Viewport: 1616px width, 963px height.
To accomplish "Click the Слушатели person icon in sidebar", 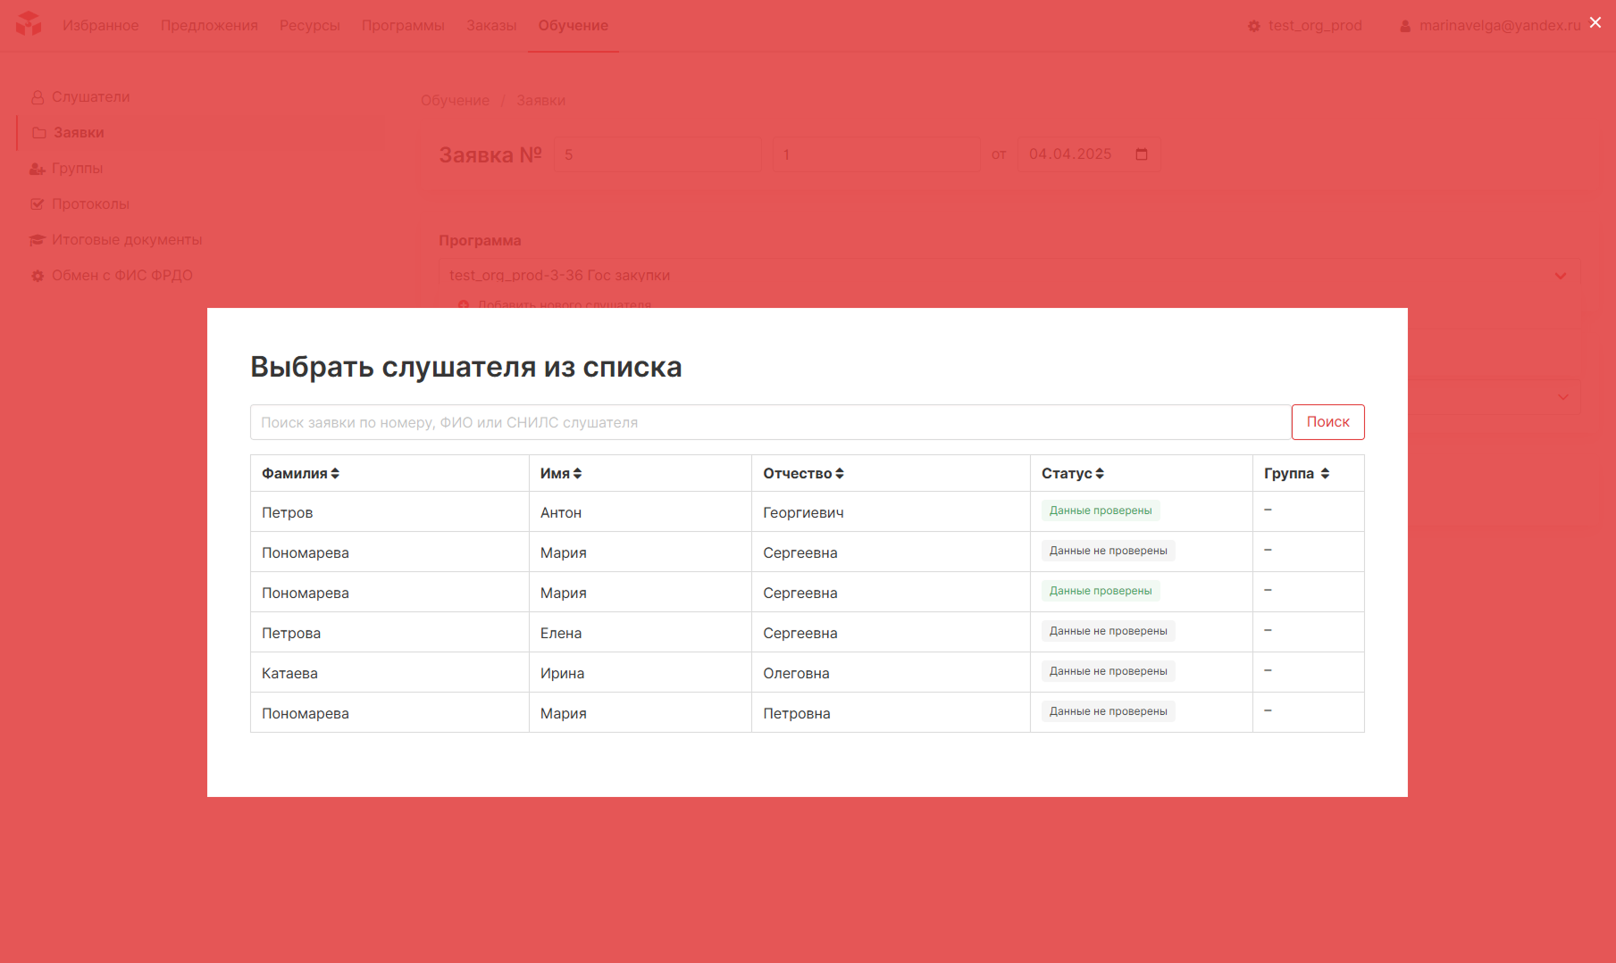I will [38, 97].
